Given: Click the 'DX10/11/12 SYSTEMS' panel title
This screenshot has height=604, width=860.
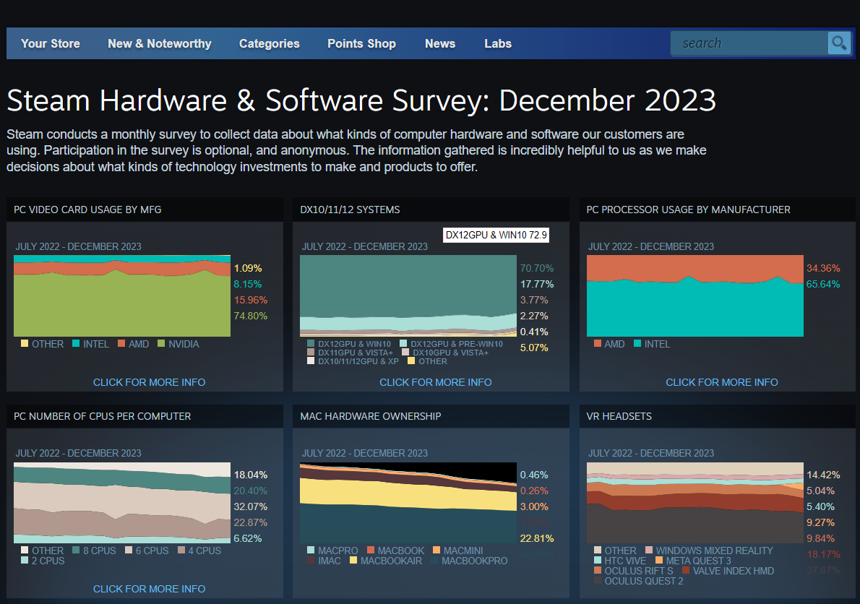Looking at the screenshot, I should tap(350, 210).
